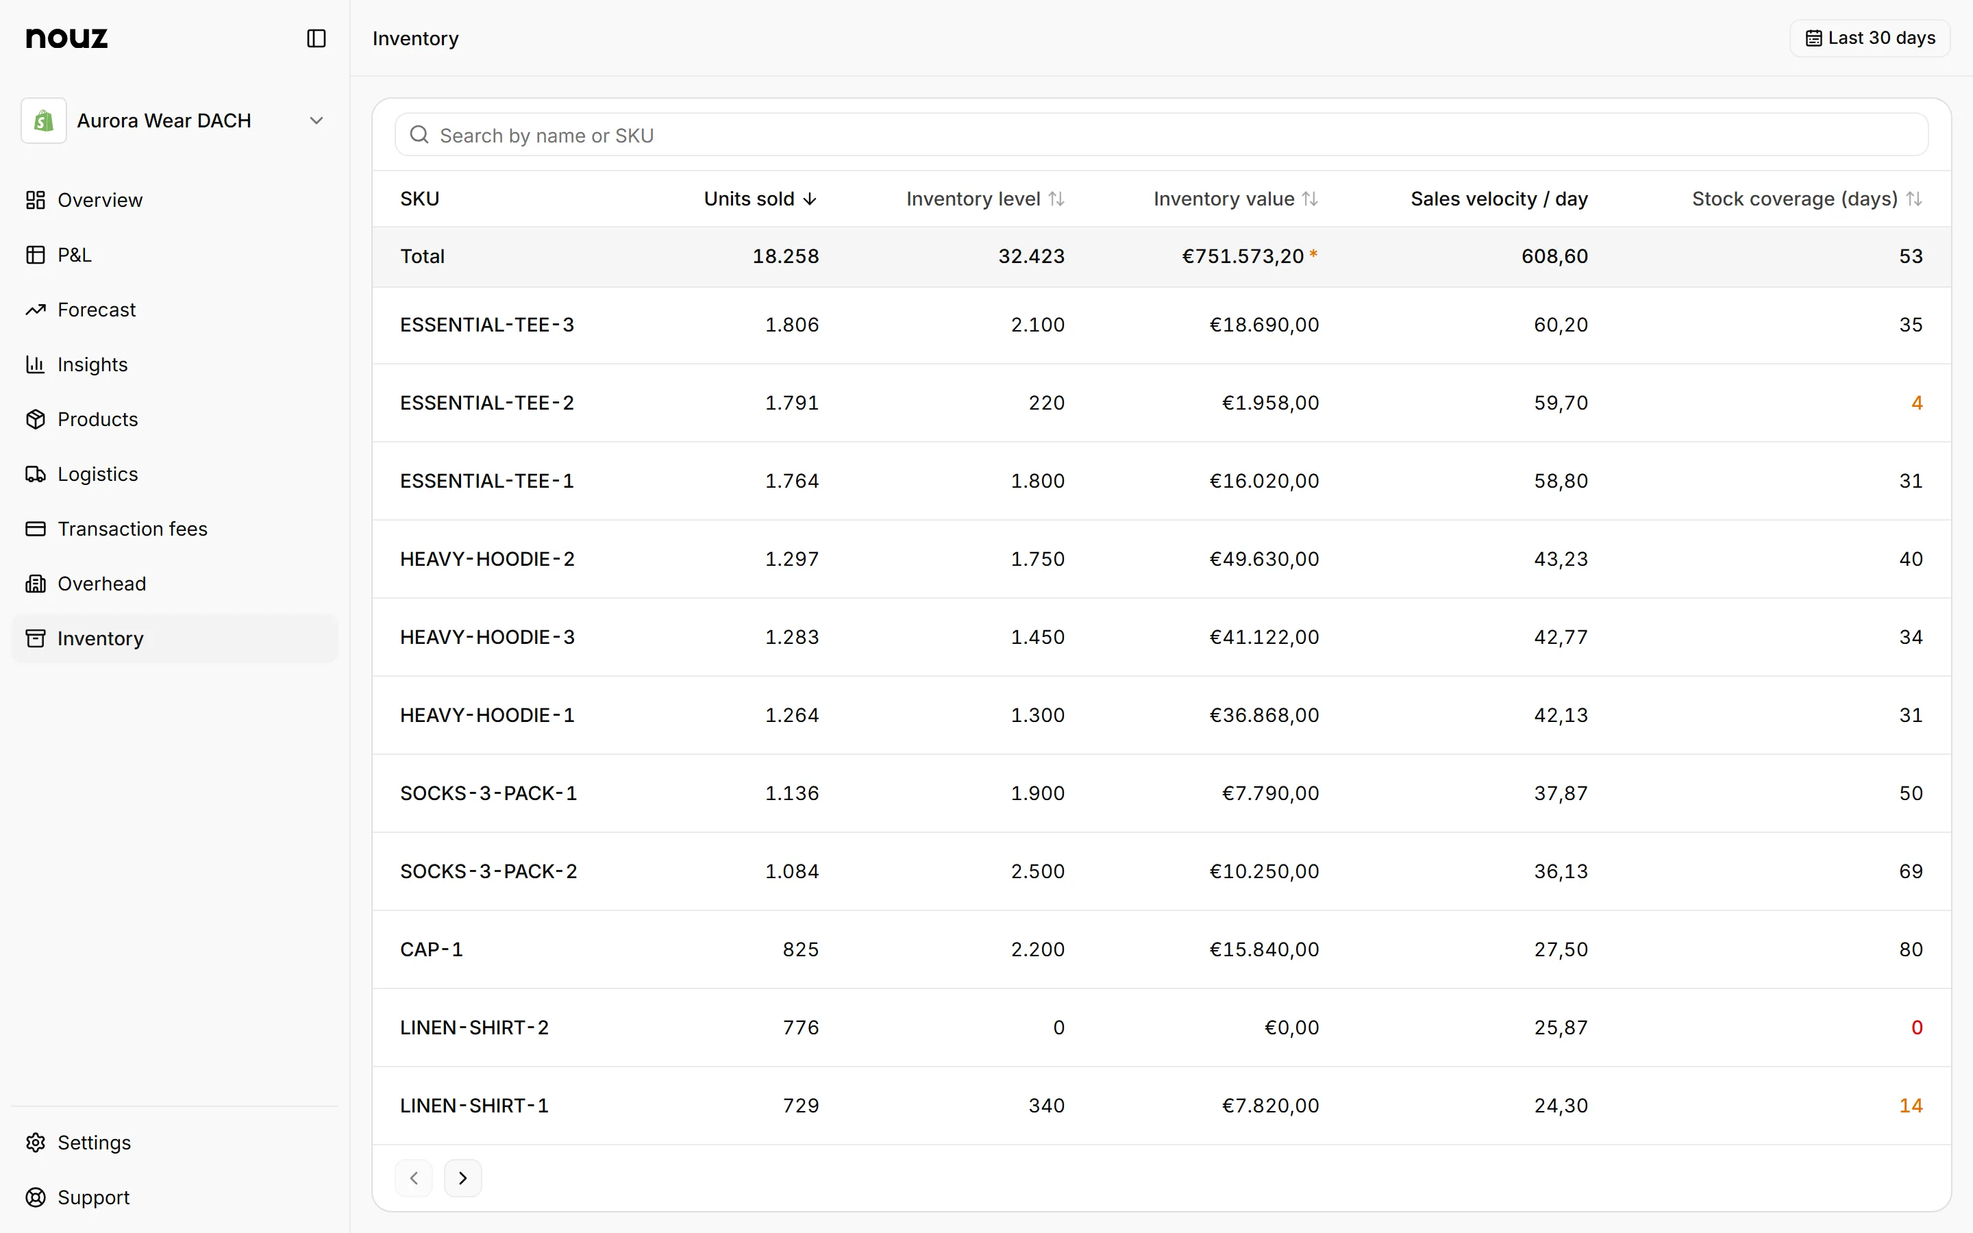Go to next table page
The image size is (1973, 1233).
click(x=462, y=1178)
